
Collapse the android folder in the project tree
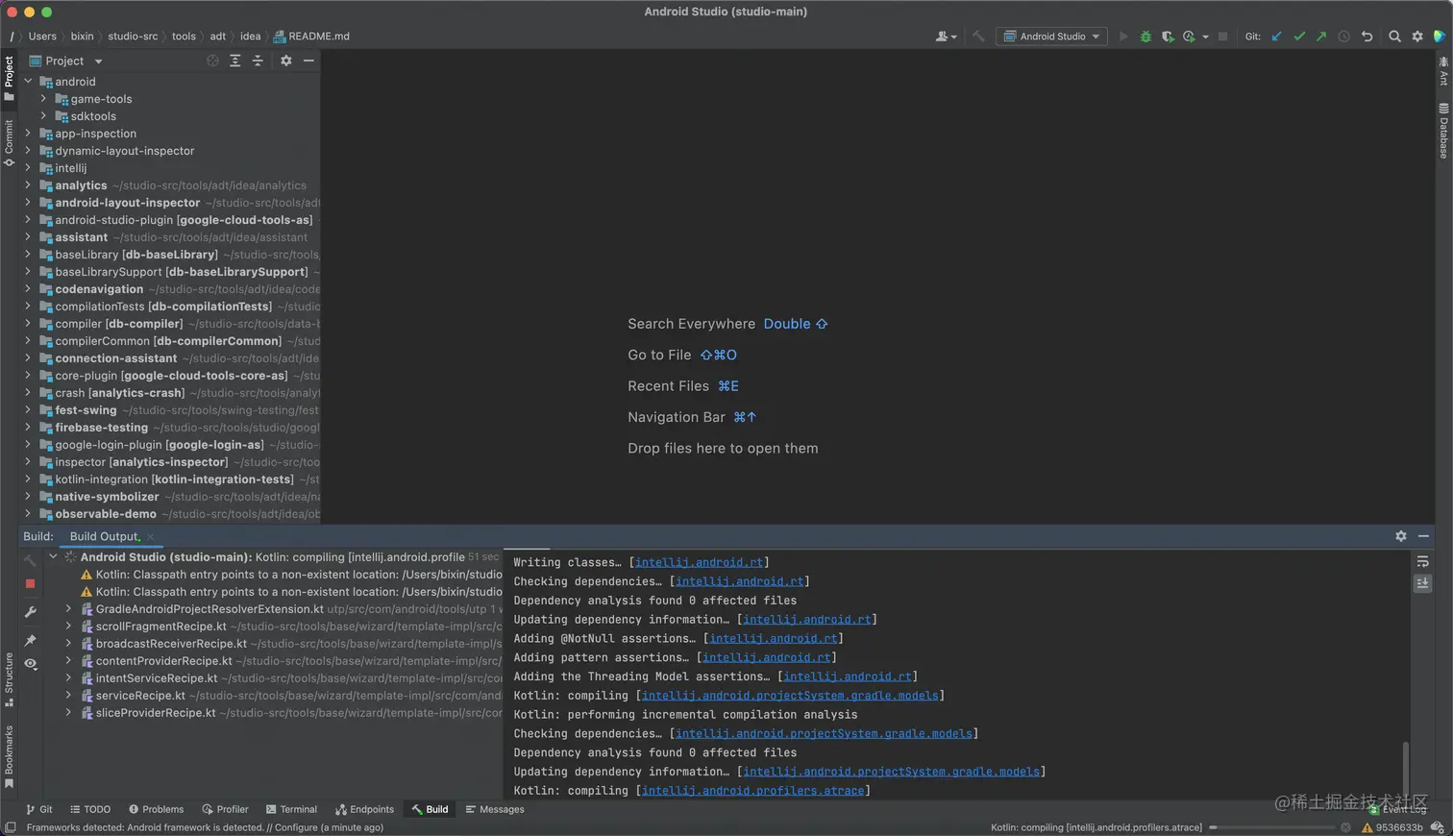click(x=28, y=82)
